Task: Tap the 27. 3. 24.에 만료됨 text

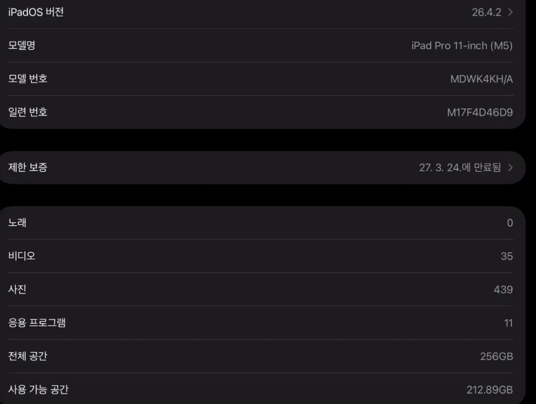Action: tap(460, 168)
